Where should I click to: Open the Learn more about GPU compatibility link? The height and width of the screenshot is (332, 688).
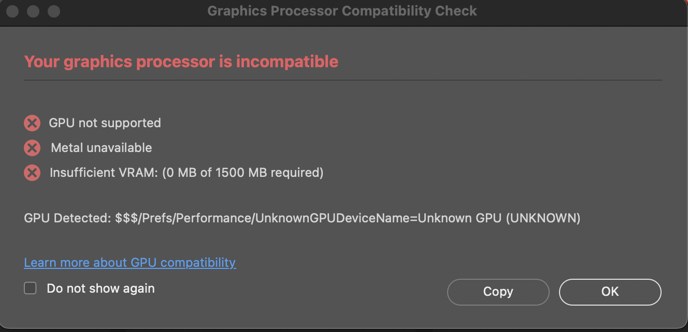click(130, 263)
